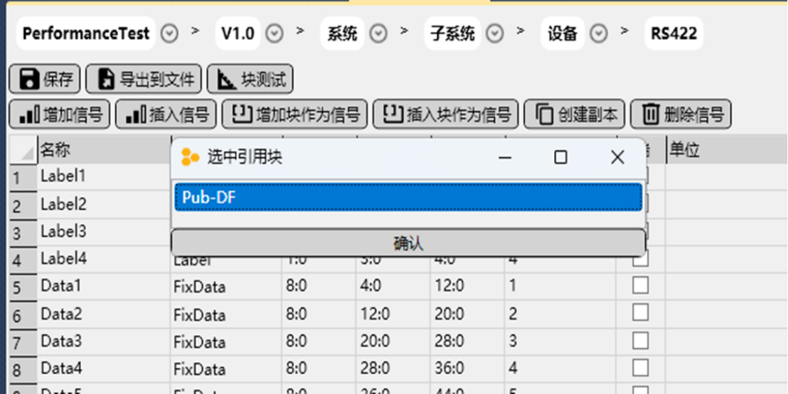Image resolution: width=788 pixels, height=394 pixels.
Task: Click the export to file icon
Action: point(106,79)
